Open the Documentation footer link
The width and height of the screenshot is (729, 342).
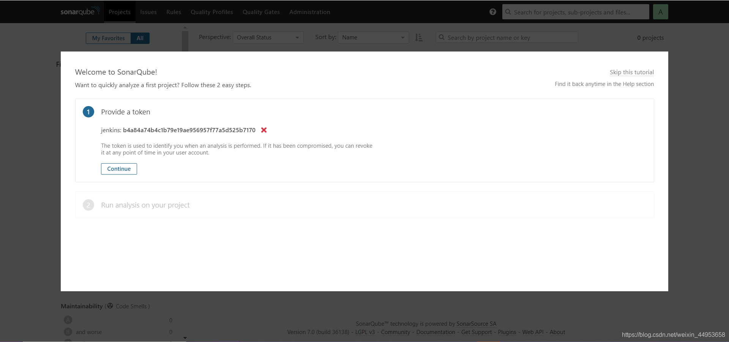click(x=436, y=332)
